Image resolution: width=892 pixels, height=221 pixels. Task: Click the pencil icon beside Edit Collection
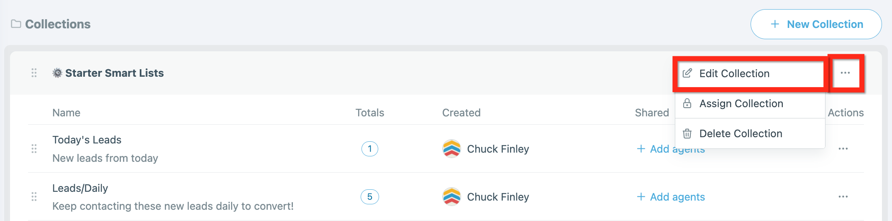[687, 73]
